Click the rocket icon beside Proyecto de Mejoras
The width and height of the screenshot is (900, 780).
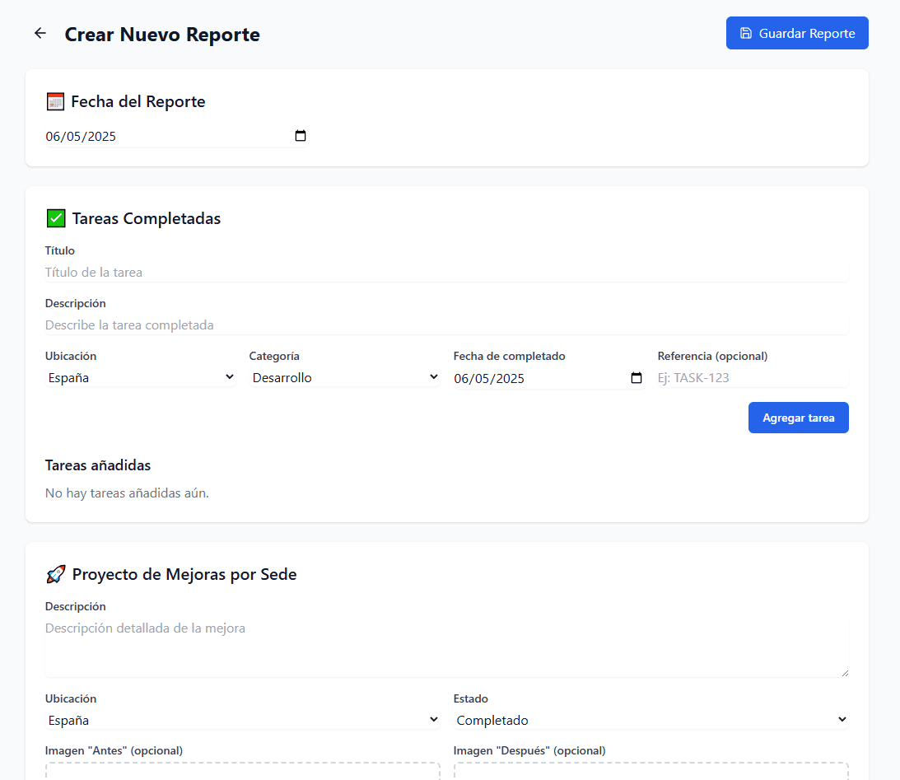tap(55, 574)
